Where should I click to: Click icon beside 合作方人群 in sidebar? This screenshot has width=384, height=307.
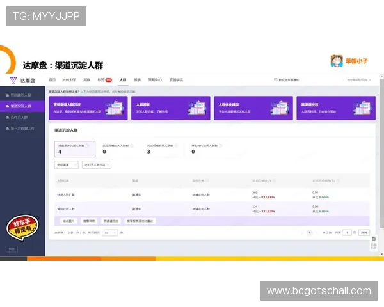(8, 118)
